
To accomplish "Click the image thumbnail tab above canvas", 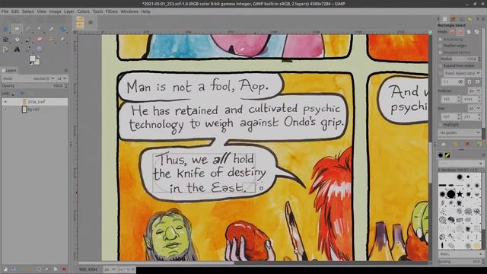I will [x=81, y=22].
